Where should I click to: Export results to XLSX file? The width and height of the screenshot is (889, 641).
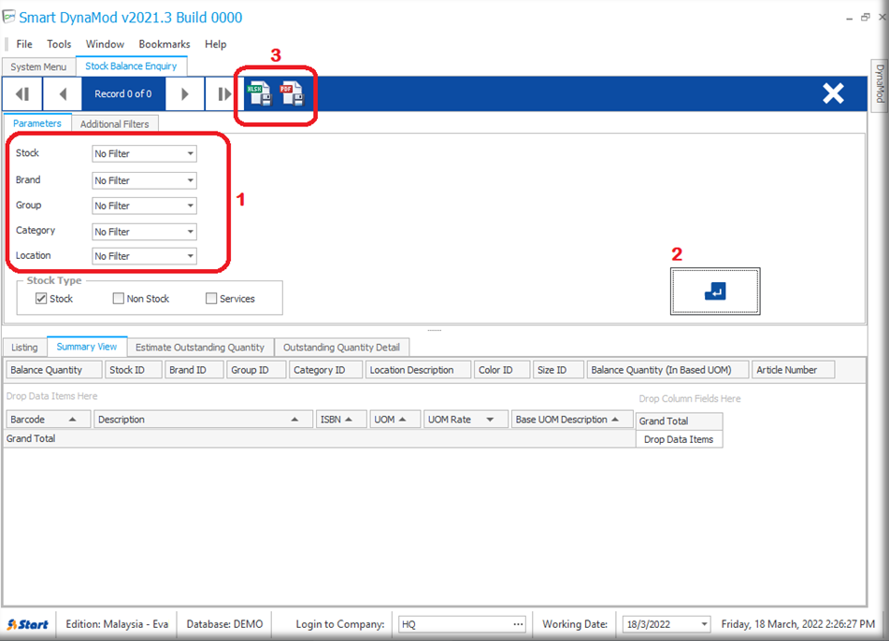click(x=258, y=93)
